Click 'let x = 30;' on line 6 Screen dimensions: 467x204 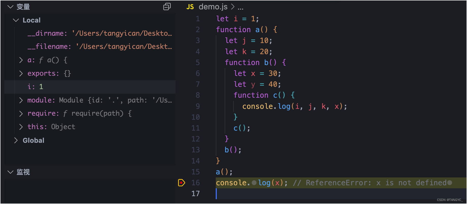(257, 73)
